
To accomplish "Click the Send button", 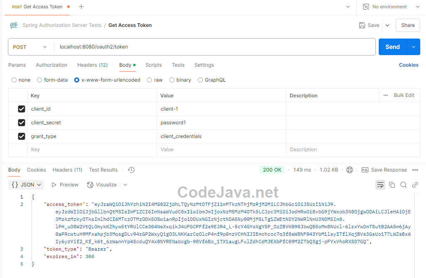I will tap(392, 47).
